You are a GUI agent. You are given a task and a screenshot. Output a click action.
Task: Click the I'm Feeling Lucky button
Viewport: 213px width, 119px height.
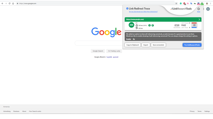[x=114, y=51]
